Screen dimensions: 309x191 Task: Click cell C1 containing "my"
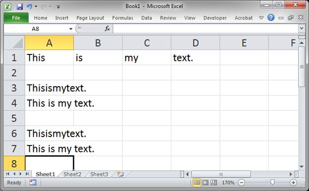[x=147, y=57]
